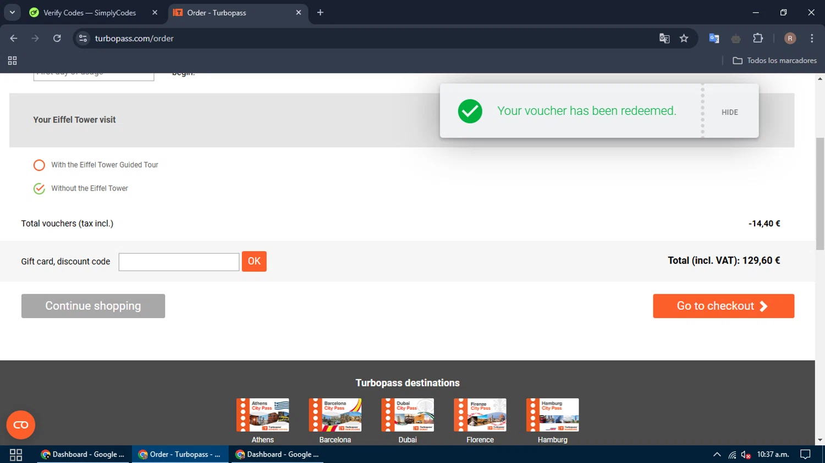Image resolution: width=825 pixels, height=463 pixels.
Task: Click the Hamburg destination link text
Action: point(552,440)
